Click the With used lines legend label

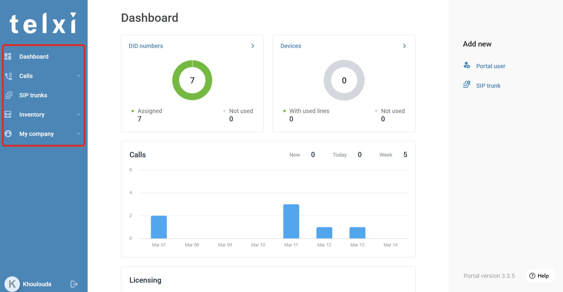coord(309,111)
